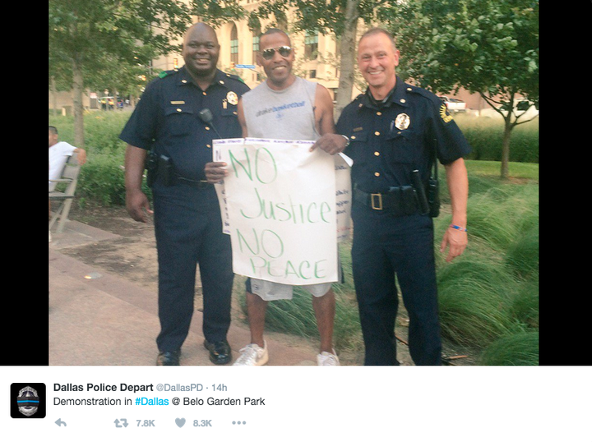The height and width of the screenshot is (442, 592).
Task: Click the word Demonstration in the tweet
Action: click(x=88, y=402)
